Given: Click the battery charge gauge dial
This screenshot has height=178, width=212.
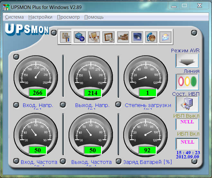Looking at the screenshot, I should coord(145,135).
